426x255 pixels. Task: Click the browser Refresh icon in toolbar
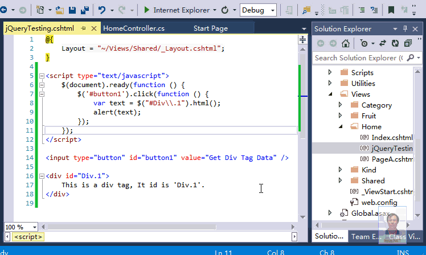click(x=225, y=10)
